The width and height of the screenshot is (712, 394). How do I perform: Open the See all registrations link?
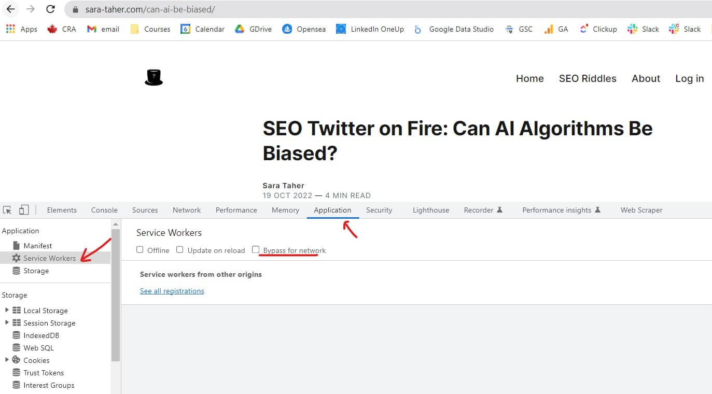pos(172,291)
